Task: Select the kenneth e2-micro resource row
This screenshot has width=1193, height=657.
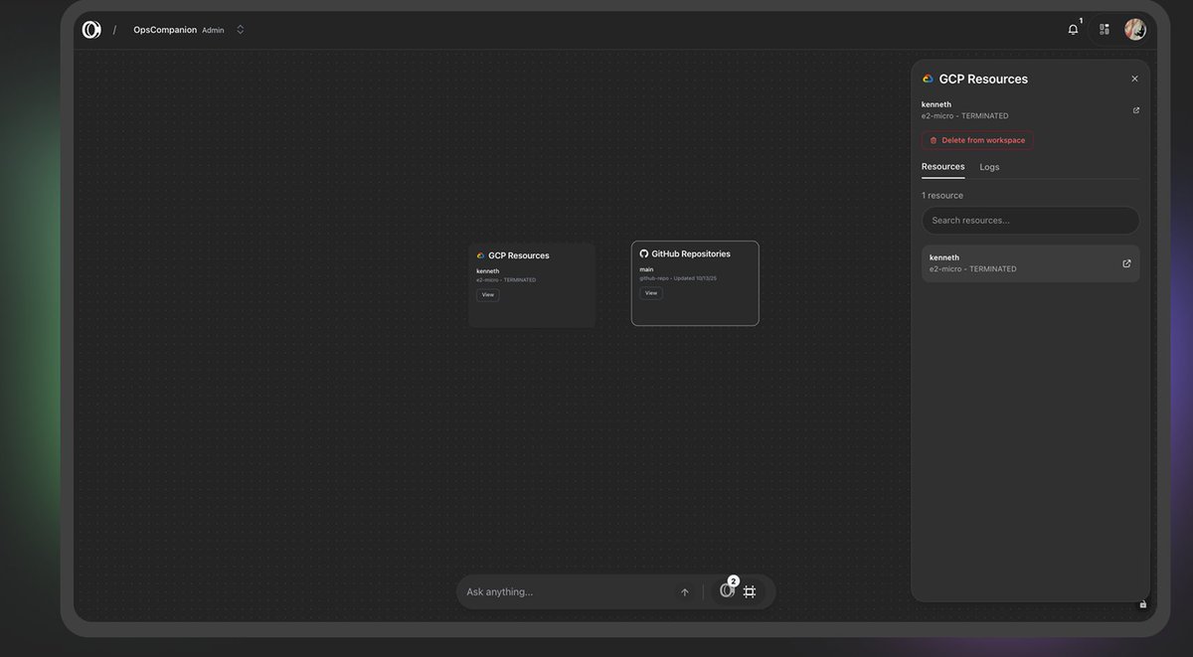Action: pos(1031,263)
